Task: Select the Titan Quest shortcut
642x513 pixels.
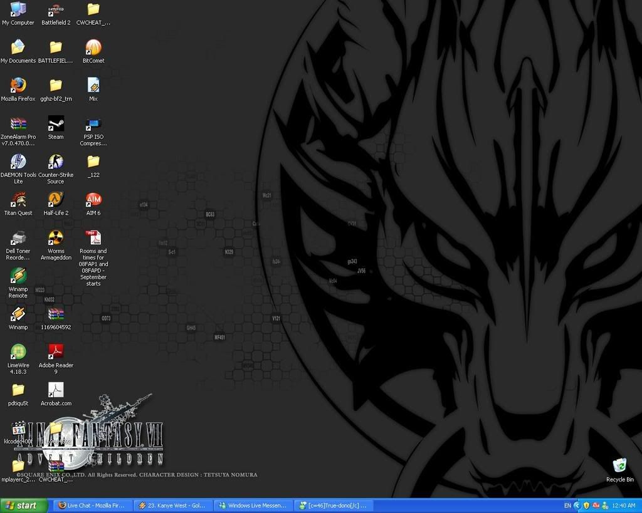Action: point(18,200)
